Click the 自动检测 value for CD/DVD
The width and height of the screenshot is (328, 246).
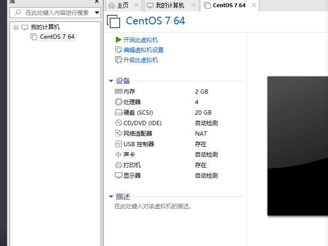tap(206, 123)
